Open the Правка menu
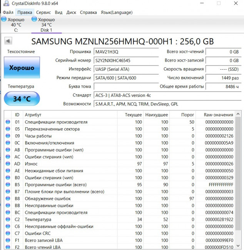The width and height of the screenshot is (244, 250). coord(25,12)
